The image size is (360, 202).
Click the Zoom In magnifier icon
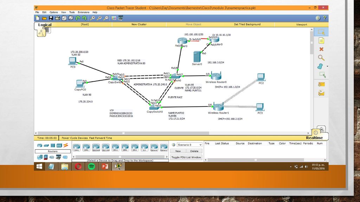tap(92, 18)
